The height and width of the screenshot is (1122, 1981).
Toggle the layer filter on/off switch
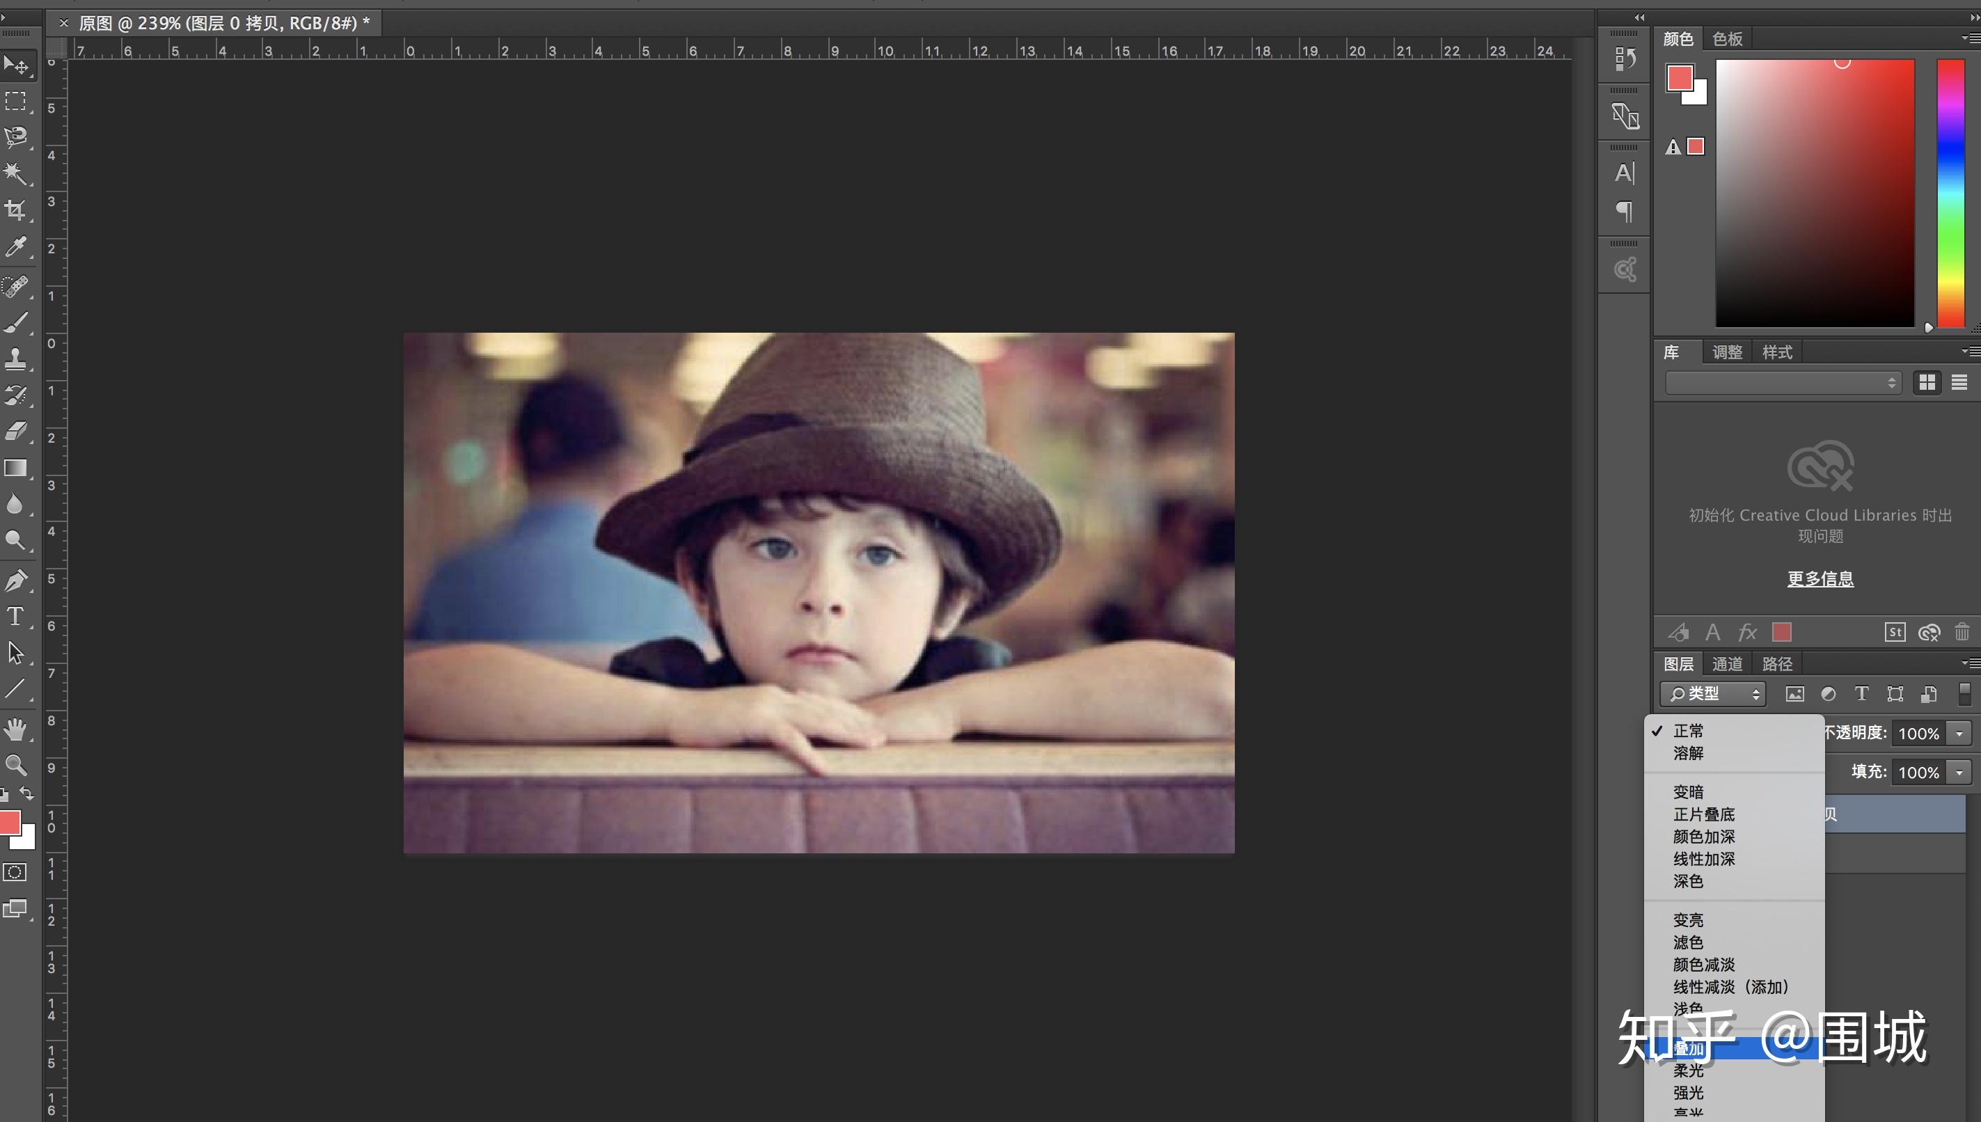(1964, 693)
